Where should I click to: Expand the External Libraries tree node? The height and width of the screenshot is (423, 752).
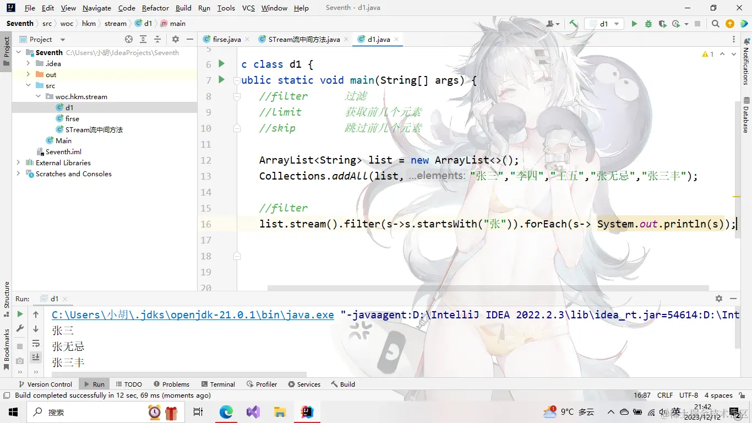[18, 162]
